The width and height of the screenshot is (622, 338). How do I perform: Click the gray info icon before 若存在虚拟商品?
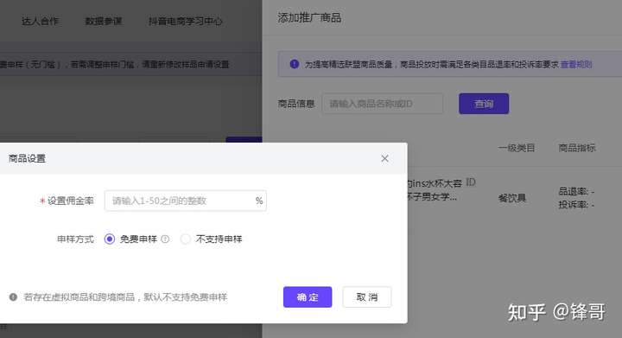tap(13, 297)
